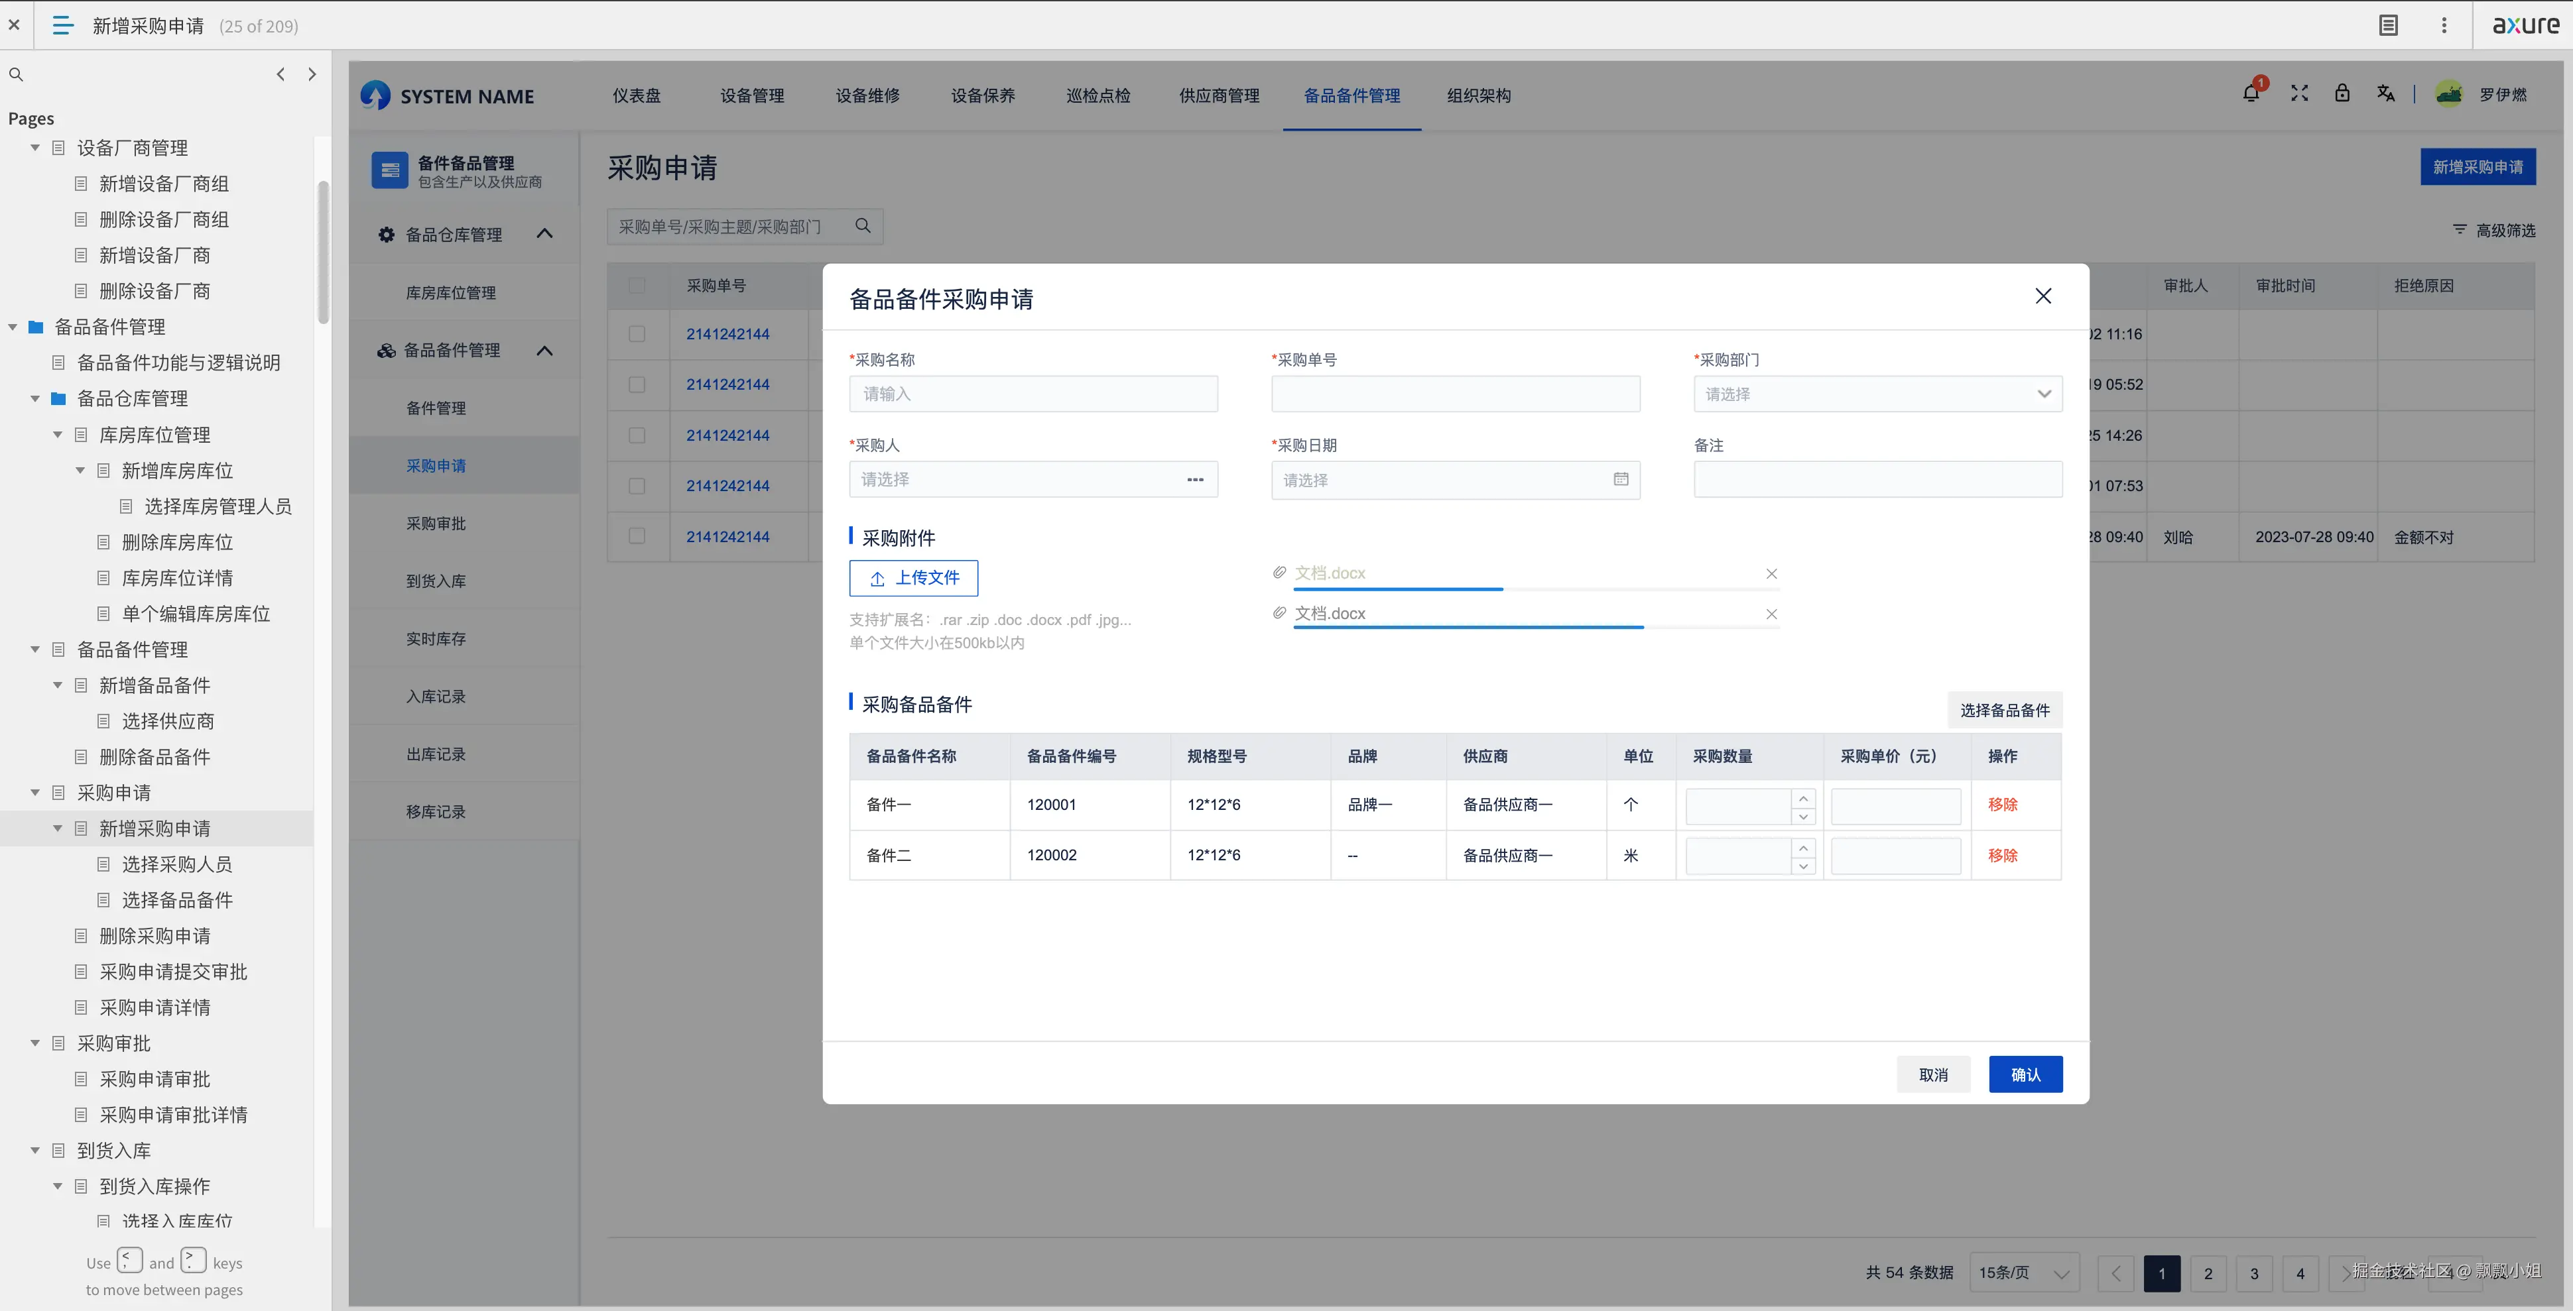This screenshot has height=1311, width=2573.
Task: Check the checkbox for the last table row
Action: coord(638,536)
